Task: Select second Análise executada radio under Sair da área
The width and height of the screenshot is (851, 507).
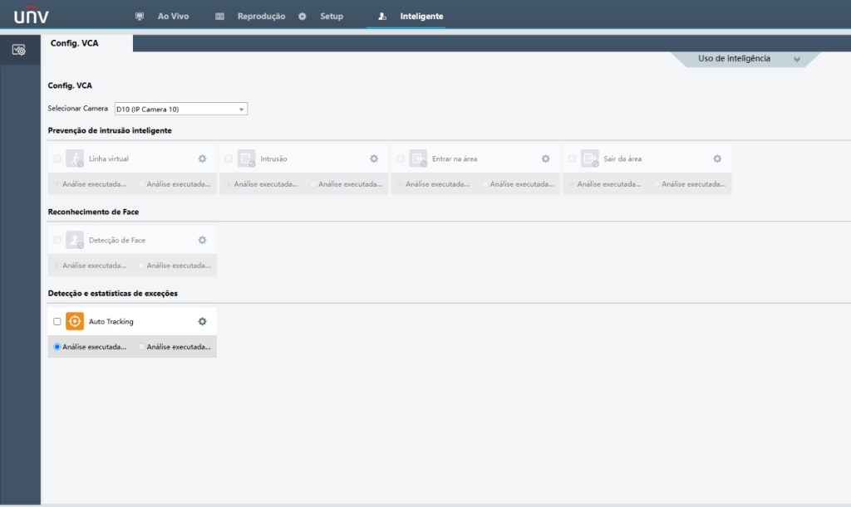Action: pos(657,184)
